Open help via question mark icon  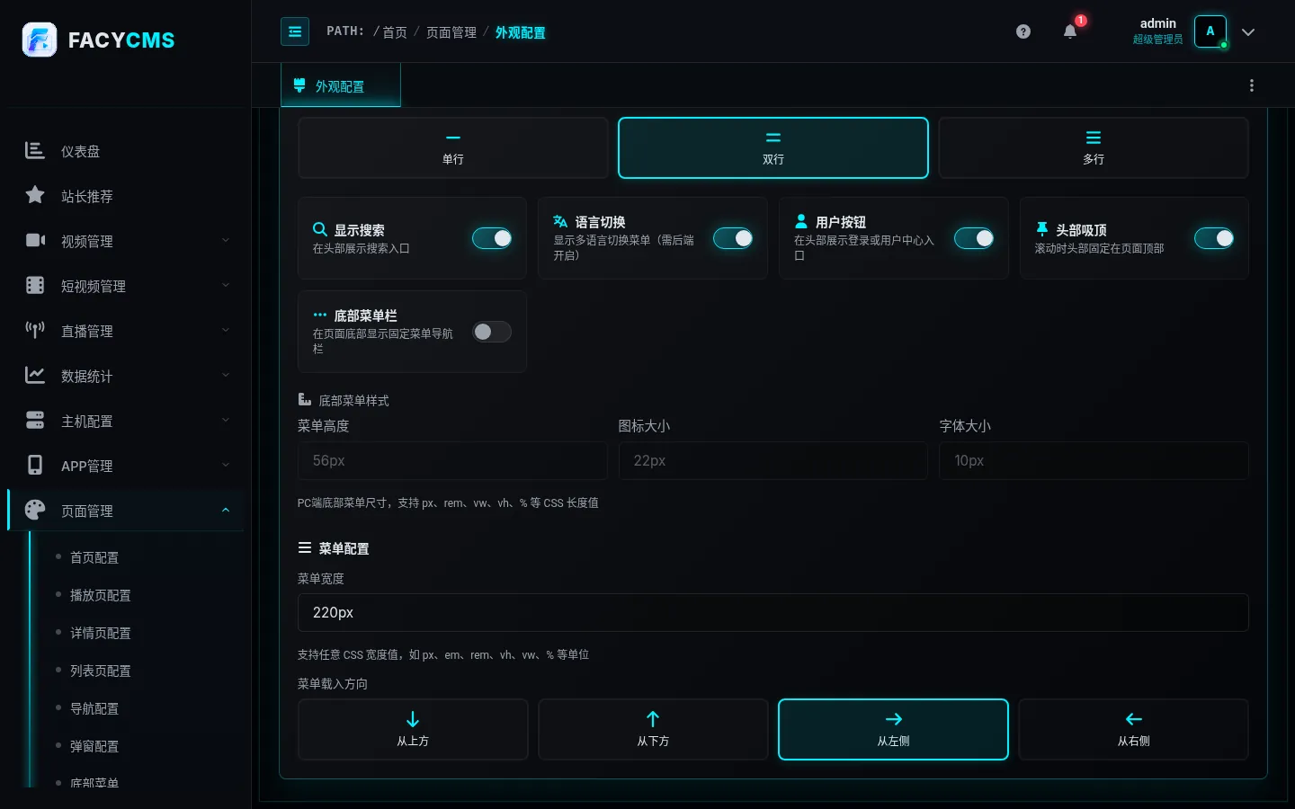tap(1023, 31)
